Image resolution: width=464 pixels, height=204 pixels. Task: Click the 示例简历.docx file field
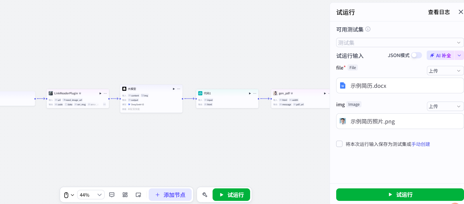tap(400, 85)
